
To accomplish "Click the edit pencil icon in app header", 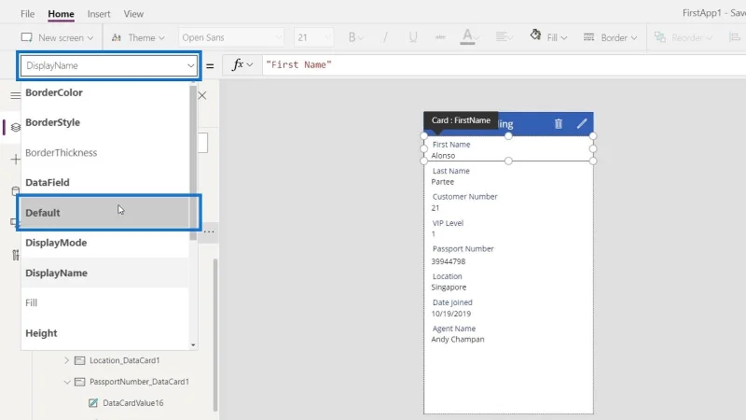I will click(582, 124).
